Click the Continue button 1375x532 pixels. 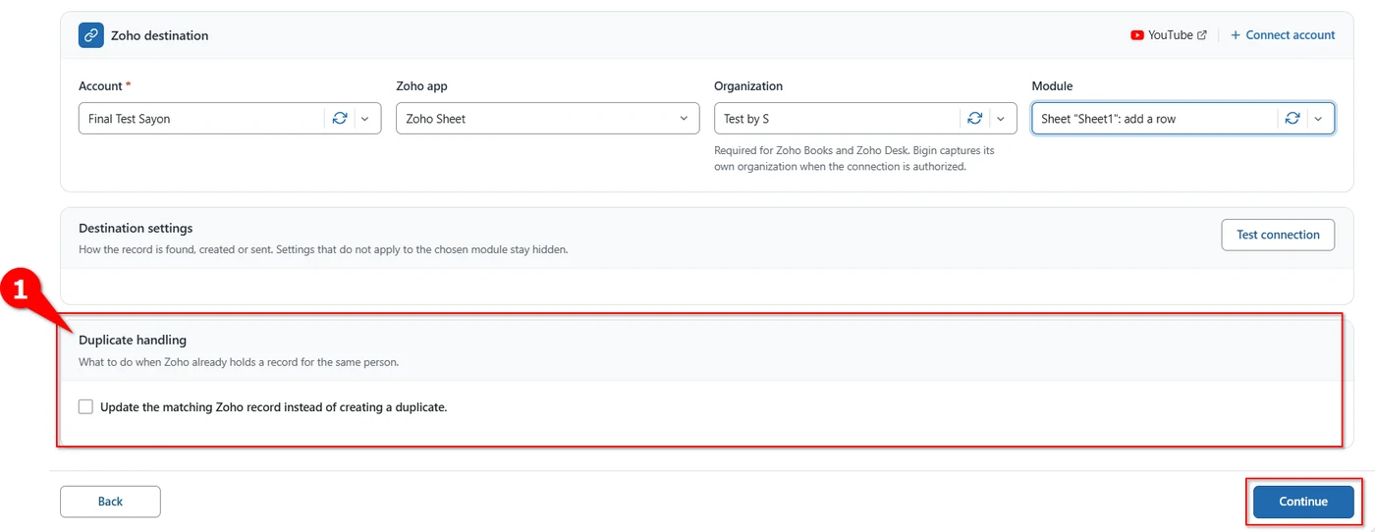click(1303, 502)
